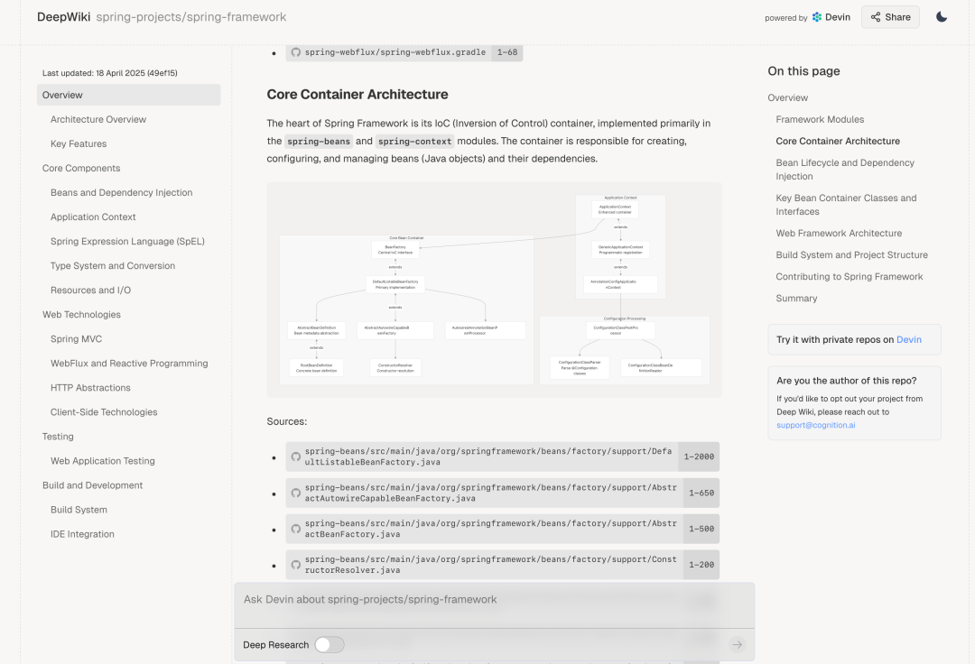Open AbstractBeanFactory.java source link
The height and width of the screenshot is (664, 975).
pos(490,529)
